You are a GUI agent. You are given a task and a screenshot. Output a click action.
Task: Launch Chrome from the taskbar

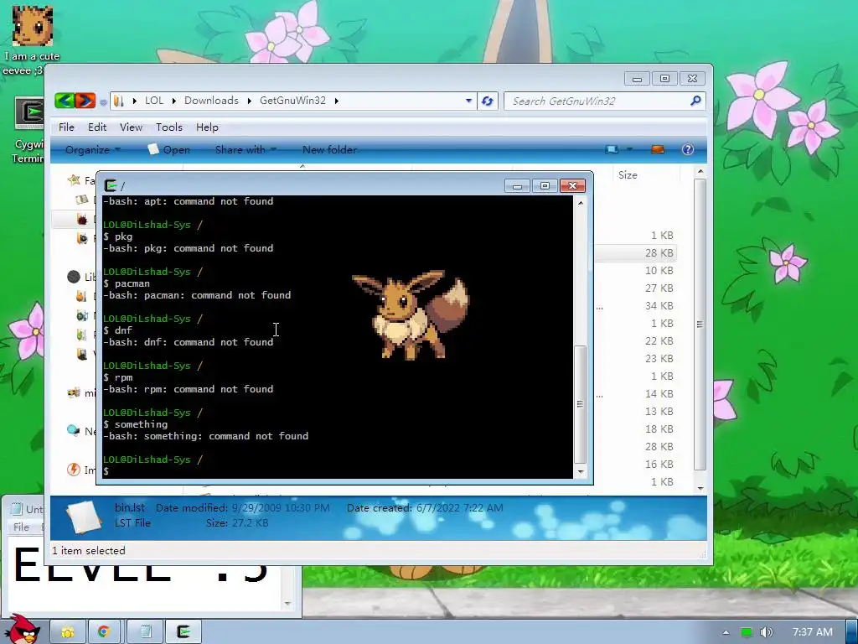click(104, 632)
